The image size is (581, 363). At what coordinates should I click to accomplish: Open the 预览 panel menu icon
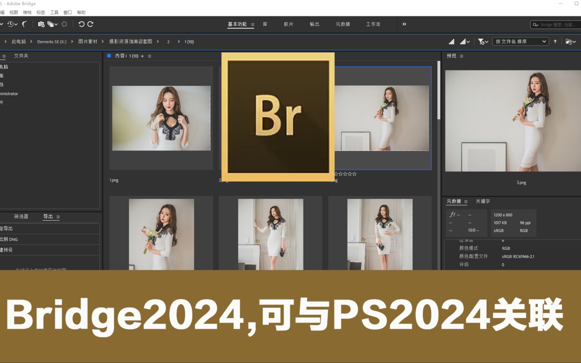click(x=461, y=56)
